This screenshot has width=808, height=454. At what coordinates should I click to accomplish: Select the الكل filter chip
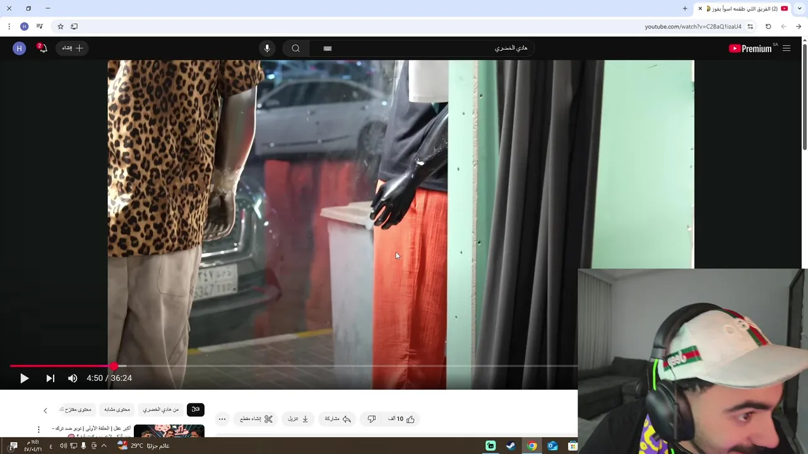(x=196, y=410)
